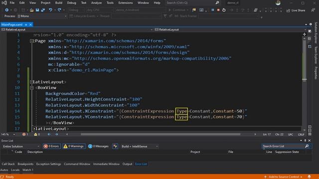Image resolution: width=319 pixels, height=179 pixels.
Task: Switch to the Watch 1 tab
Action: pos(28,170)
